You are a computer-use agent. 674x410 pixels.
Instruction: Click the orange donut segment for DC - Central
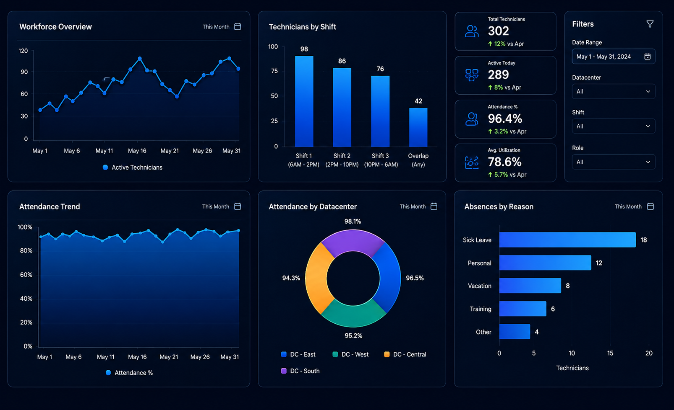click(317, 278)
